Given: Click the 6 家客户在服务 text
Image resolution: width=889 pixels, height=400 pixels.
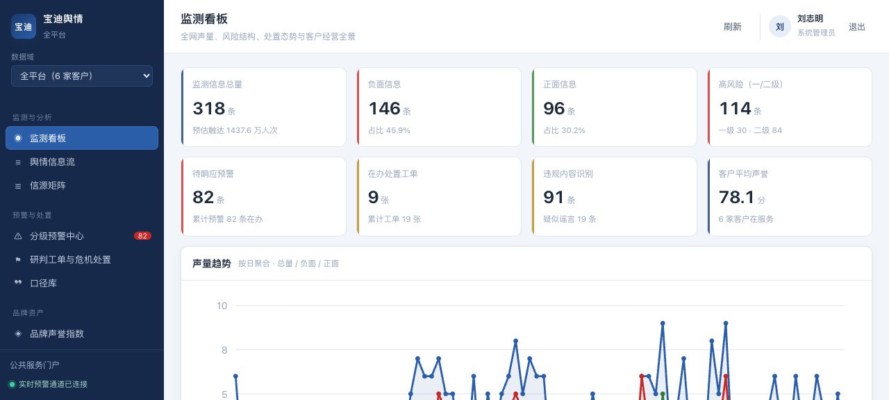Looking at the screenshot, I should [747, 219].
